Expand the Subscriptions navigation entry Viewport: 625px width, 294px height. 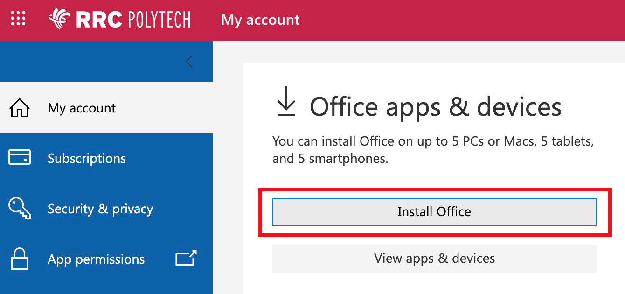[x=87, y=158]
